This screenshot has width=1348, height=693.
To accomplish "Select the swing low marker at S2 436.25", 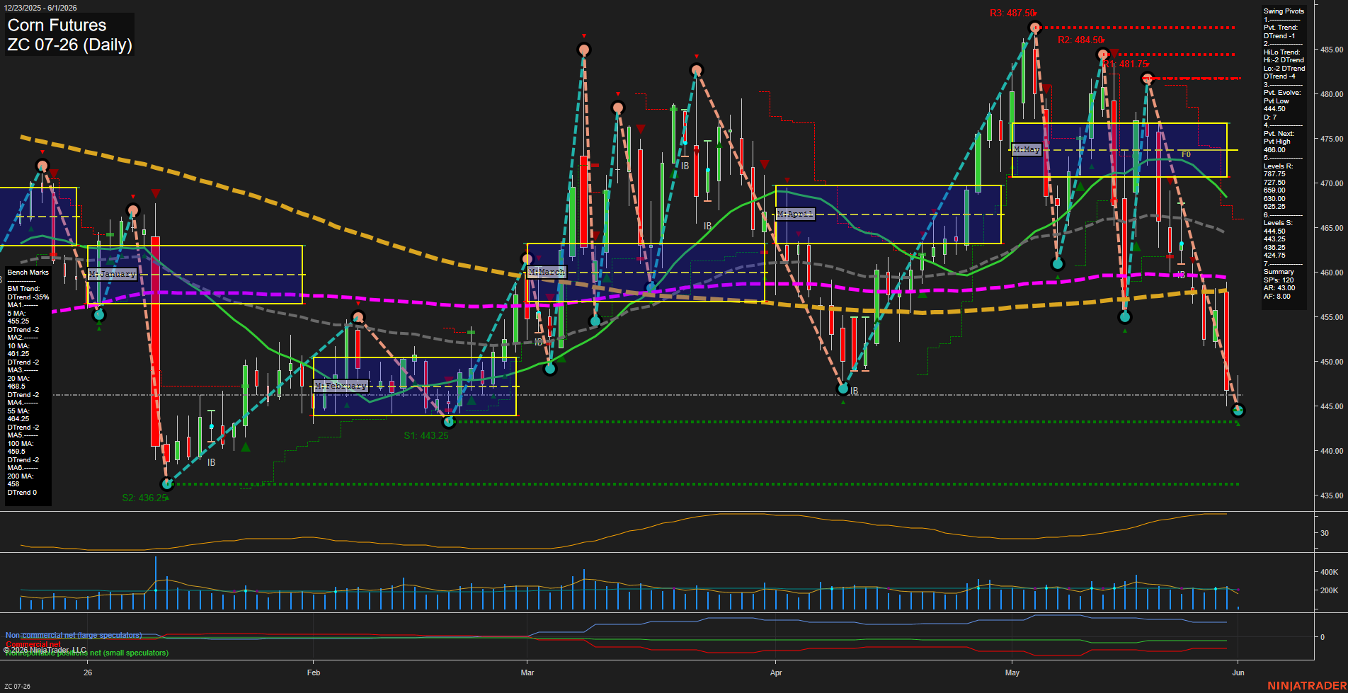I will (167, 484).
